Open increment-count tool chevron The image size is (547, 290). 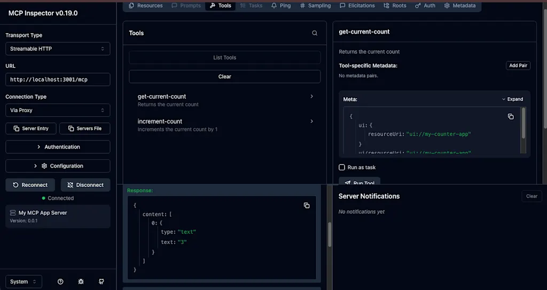311,121
